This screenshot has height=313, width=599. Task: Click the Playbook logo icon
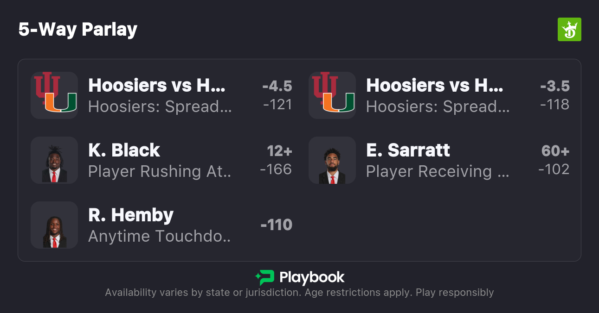pyautogui.click(x=264, y=277)
